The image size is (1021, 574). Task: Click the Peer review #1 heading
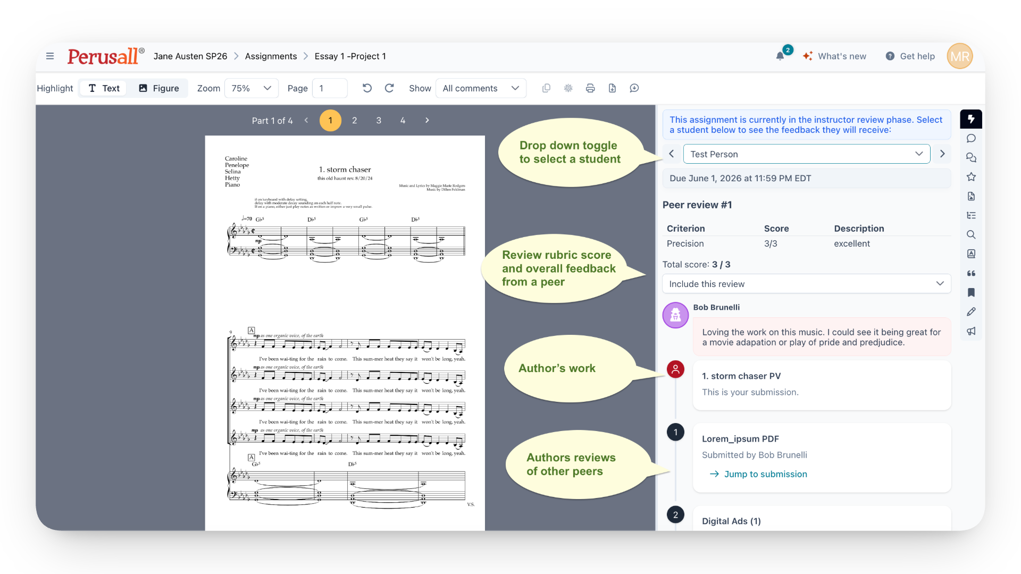[697, 205]
